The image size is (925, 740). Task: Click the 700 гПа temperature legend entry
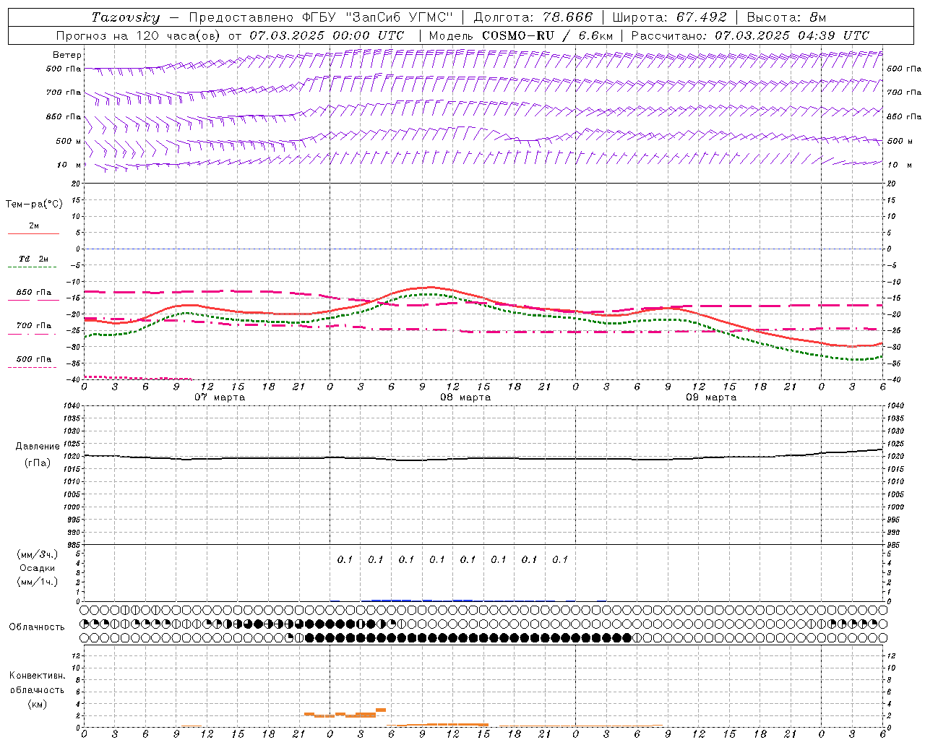coord(34,326)
